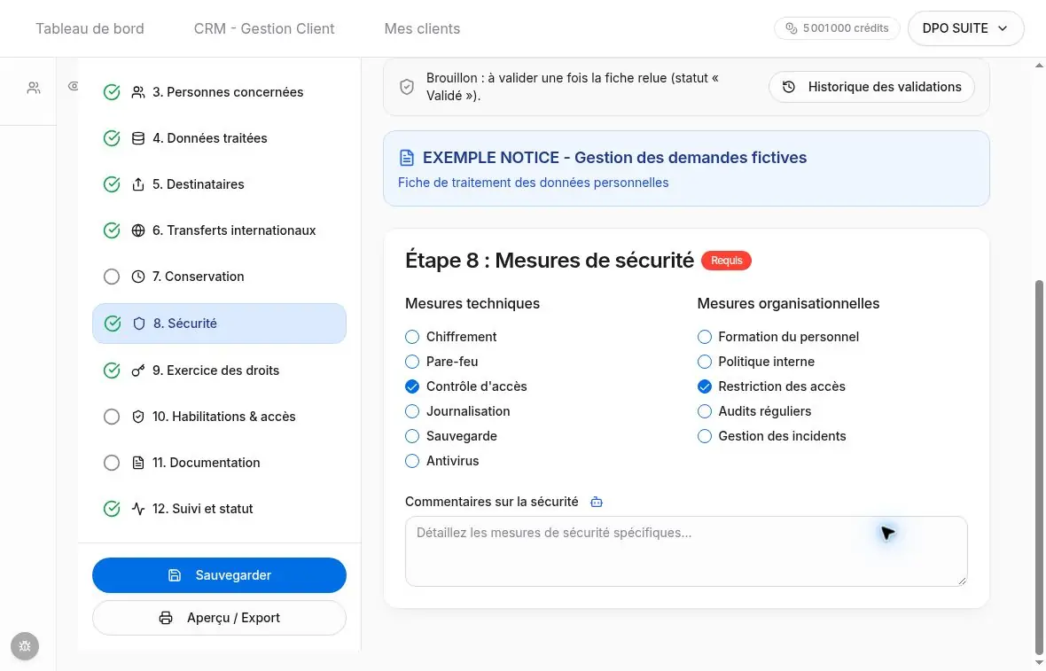Click the activity pulse icon for Suivi
Screen dimensions: 1046x671
point(138,508)
